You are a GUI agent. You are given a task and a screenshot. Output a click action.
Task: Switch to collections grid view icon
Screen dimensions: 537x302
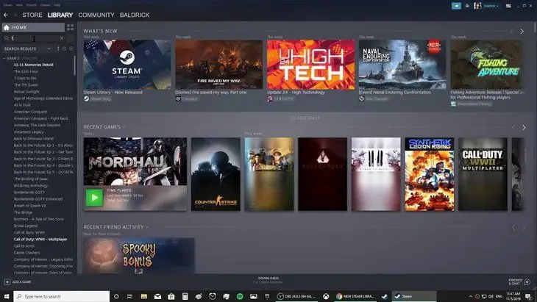(x=70, y=27)
